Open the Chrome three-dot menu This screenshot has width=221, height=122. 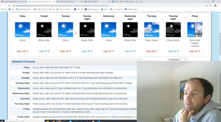tap(219, 6)
